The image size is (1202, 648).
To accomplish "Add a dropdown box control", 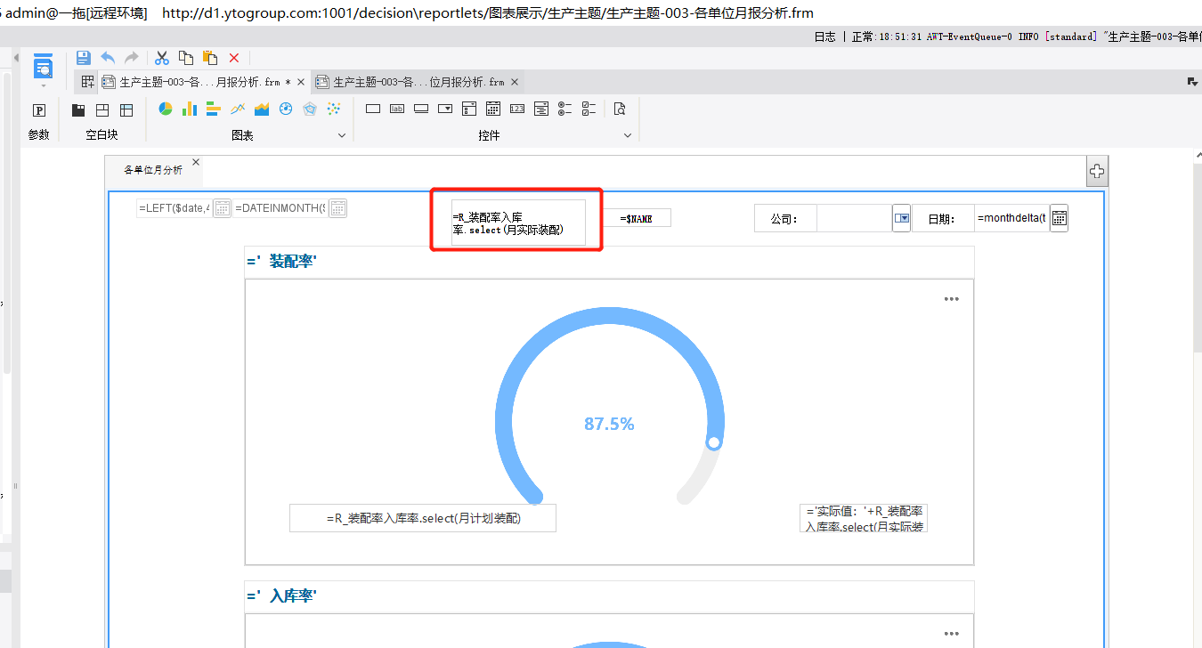I will [x=445, y=109].
